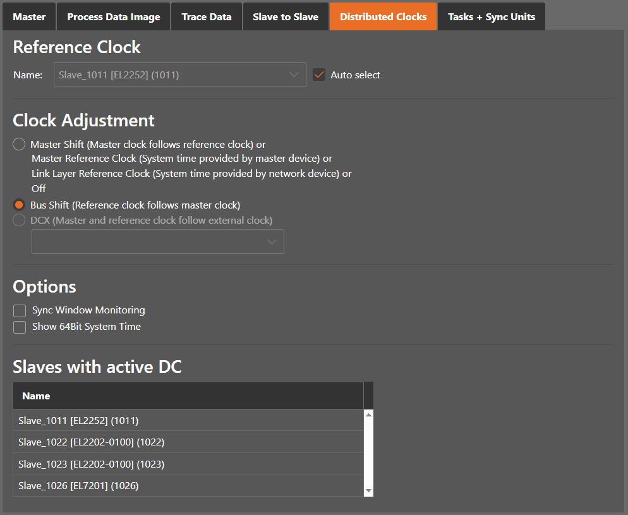The height and width of the screenshot is (515, 628).
Task: Open the Process Data Image tab
Action: coord(114,17)
